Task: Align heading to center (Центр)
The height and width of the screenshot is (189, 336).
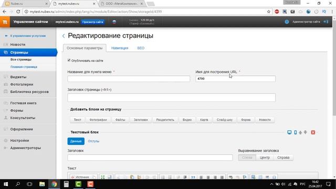Action: point(265,157)
